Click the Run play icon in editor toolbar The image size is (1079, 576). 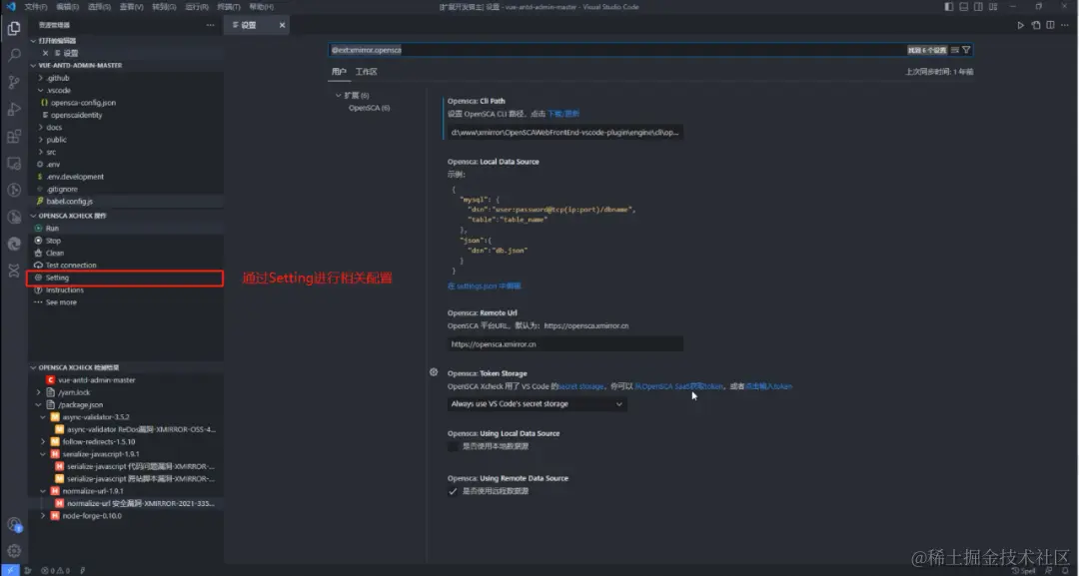click(1020, 25)
